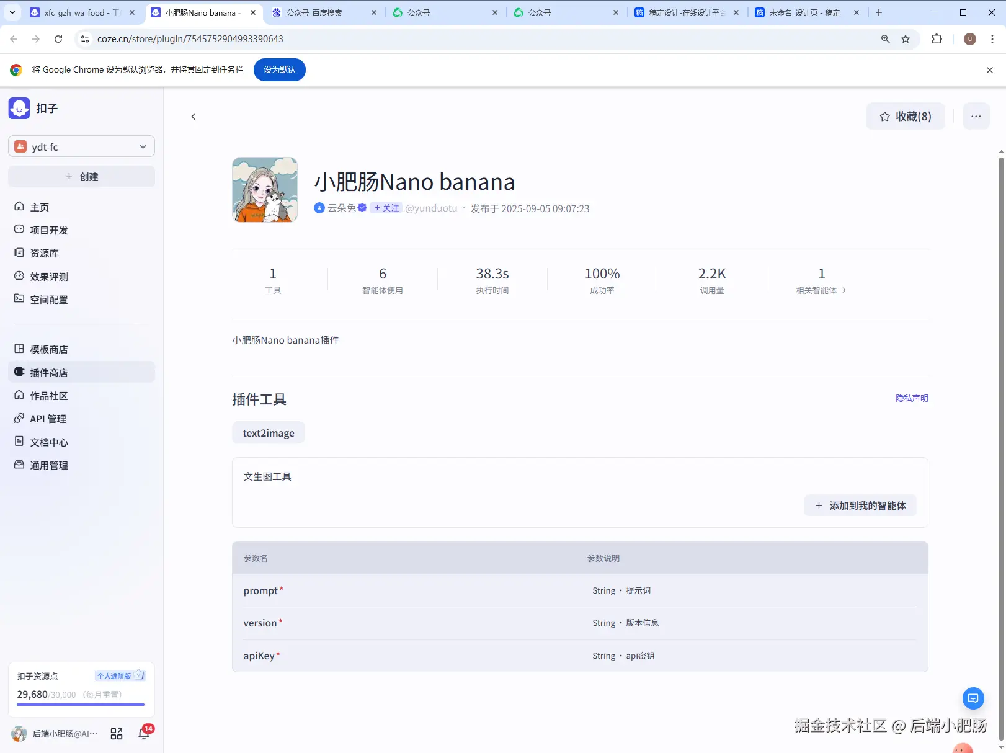Click 设为默认 default browser button
The image size is (1006, 753).
coord(280,69)
